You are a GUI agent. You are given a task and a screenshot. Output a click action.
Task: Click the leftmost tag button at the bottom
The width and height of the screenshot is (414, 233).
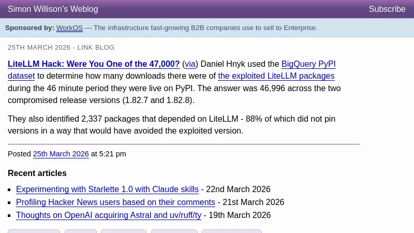[x=34, y=231]
